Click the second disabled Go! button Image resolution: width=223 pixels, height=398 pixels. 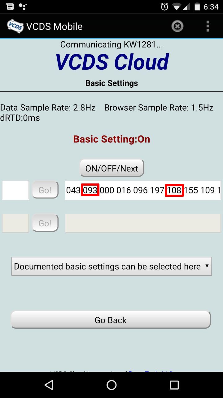coord(45,223)
